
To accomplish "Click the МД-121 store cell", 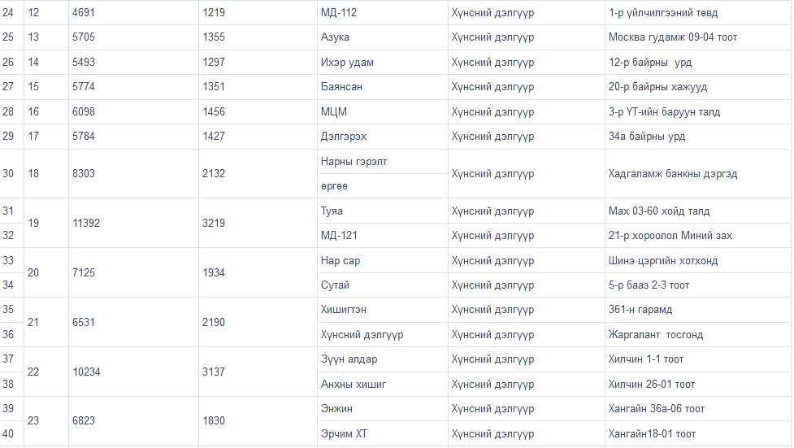I will coord(339,236).
